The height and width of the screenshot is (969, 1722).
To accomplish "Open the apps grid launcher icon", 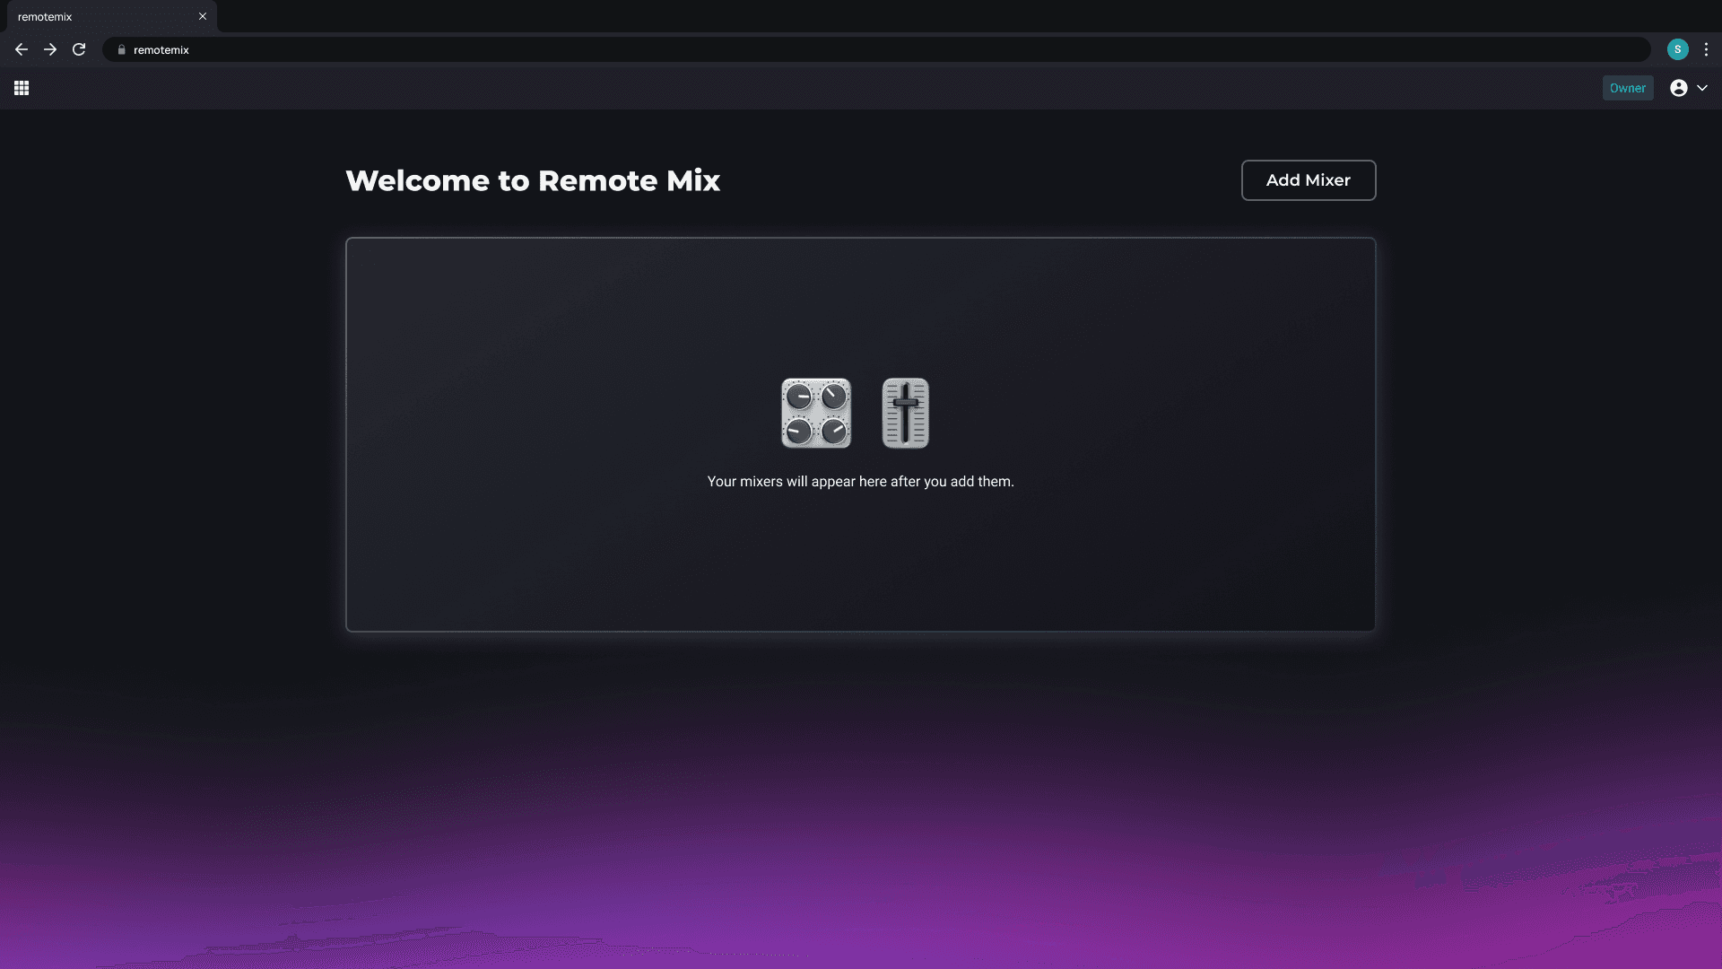I will coord(22,88).
